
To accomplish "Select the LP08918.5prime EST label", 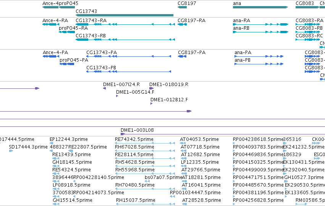I will (x=71, y=185).
